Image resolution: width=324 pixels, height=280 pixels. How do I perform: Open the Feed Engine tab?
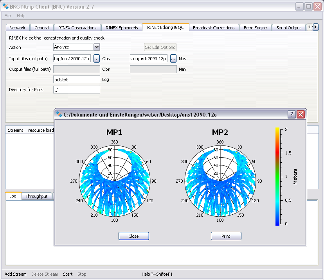click(x=255, y=28)
